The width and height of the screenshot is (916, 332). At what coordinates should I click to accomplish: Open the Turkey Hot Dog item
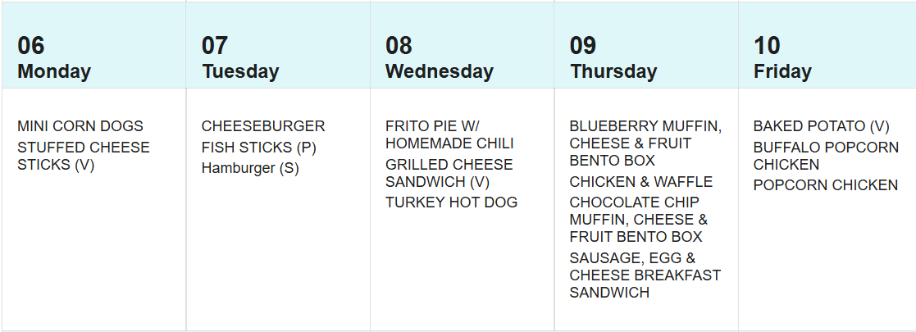[451, 202]
